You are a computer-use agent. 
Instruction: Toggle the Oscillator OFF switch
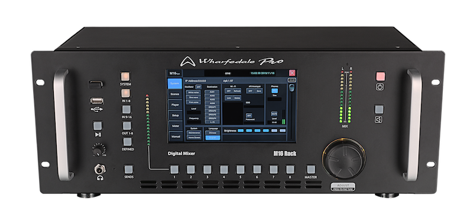pos(198,87)
